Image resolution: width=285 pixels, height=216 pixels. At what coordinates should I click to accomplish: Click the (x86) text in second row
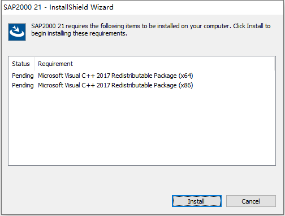tap(186, 85)
